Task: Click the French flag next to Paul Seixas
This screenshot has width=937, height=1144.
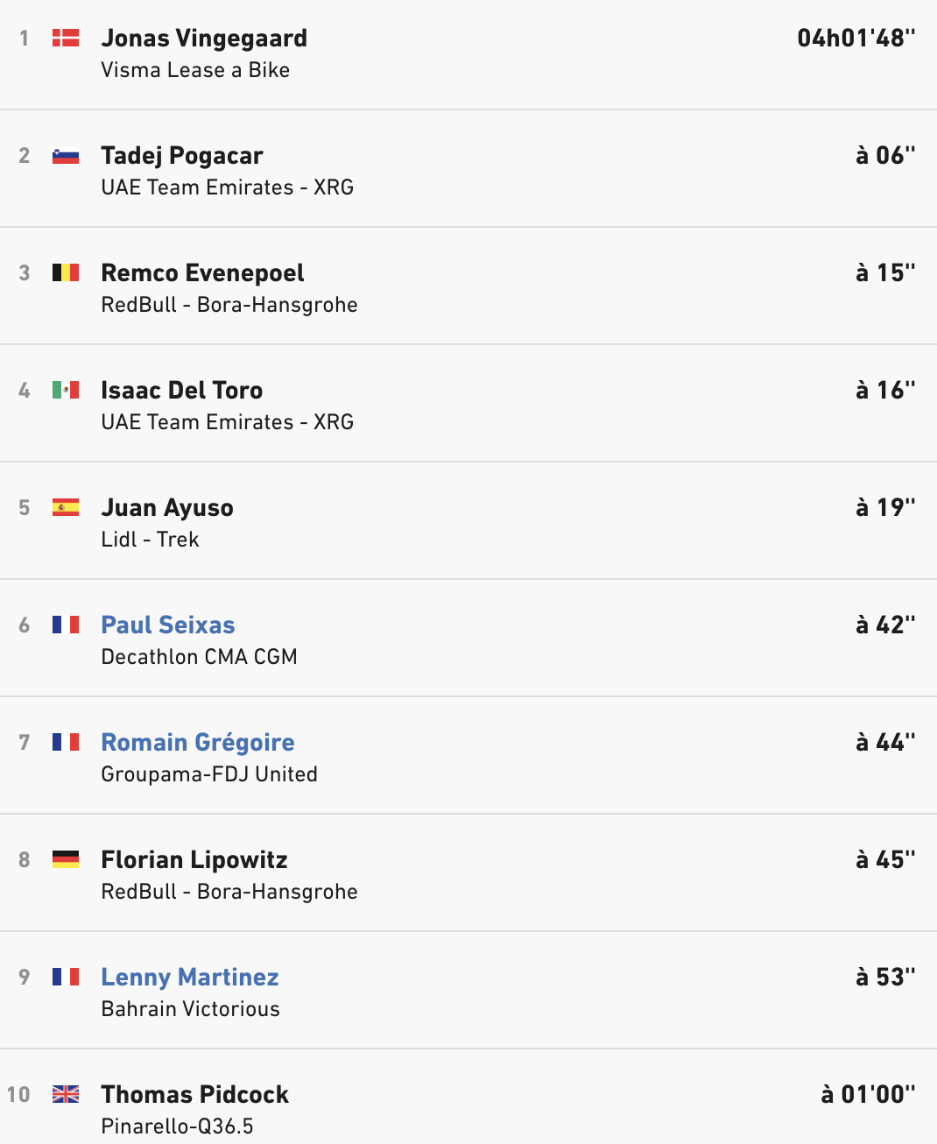Action: click(66, 625)
